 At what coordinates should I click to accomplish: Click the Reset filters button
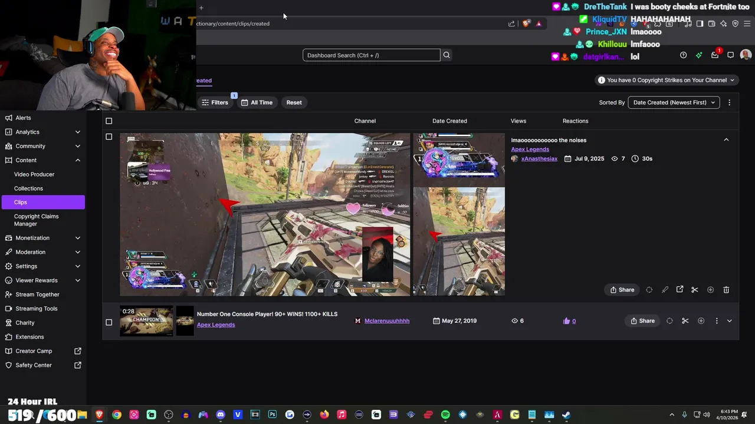(294, 102)
